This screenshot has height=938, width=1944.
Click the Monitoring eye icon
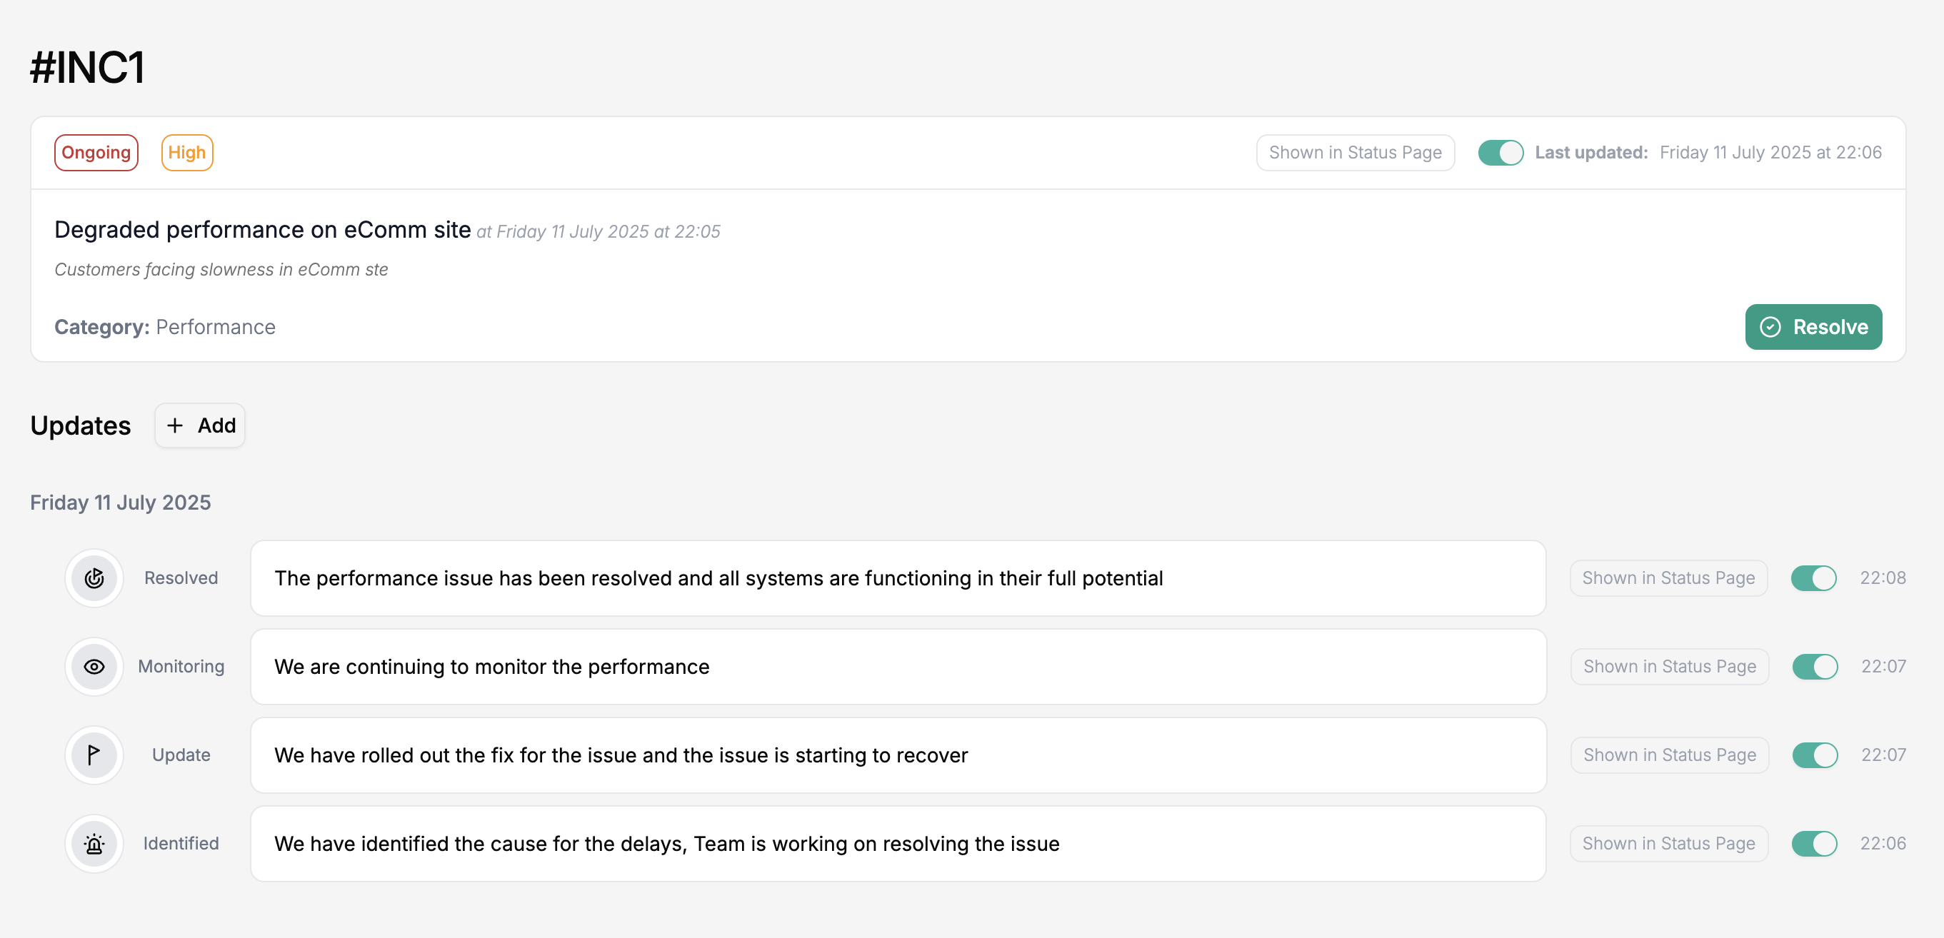[94, 667]
